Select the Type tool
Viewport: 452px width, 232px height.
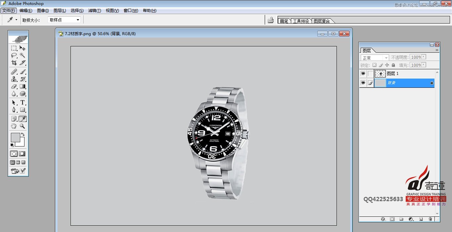coord(23,102)
